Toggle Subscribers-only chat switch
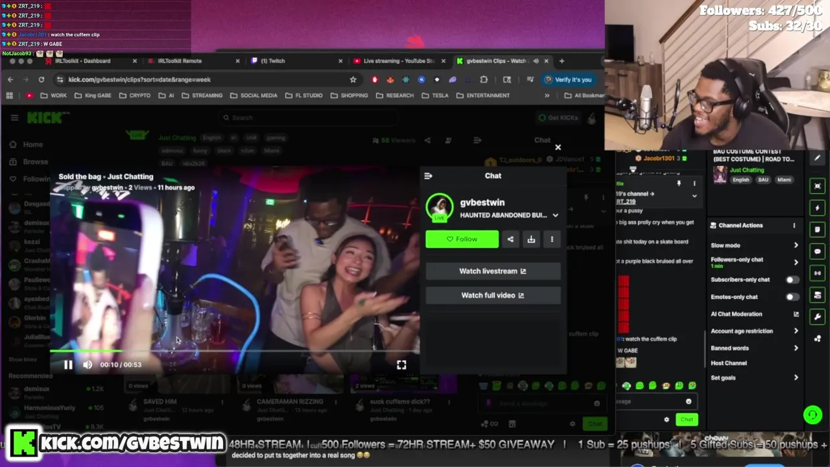 click(792, 280)
